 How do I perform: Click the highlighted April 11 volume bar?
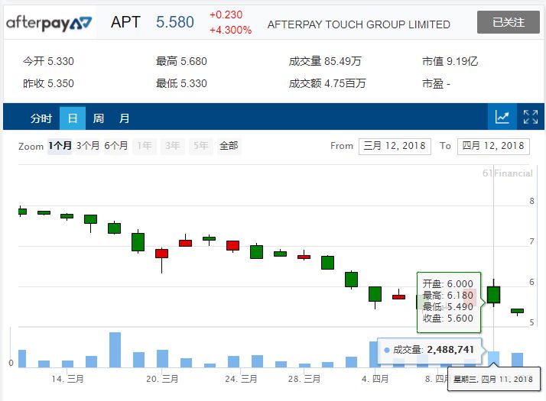coord(493,359)
